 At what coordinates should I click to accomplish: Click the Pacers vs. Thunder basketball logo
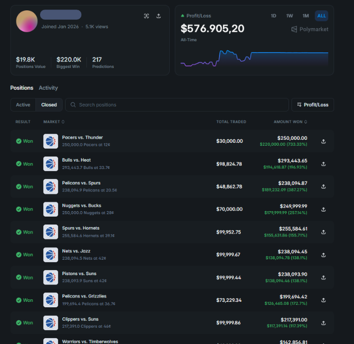(x=51, y=141)
